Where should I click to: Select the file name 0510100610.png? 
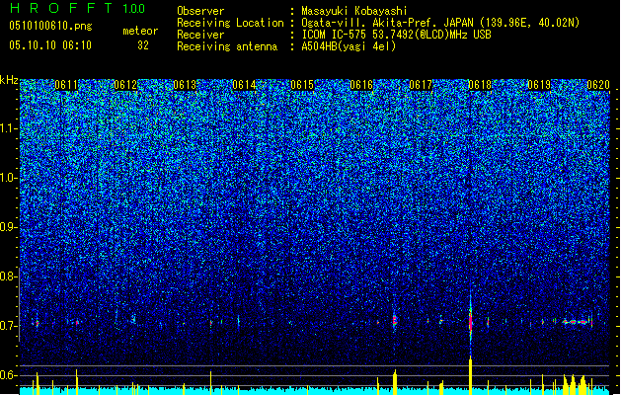(50, 26)
